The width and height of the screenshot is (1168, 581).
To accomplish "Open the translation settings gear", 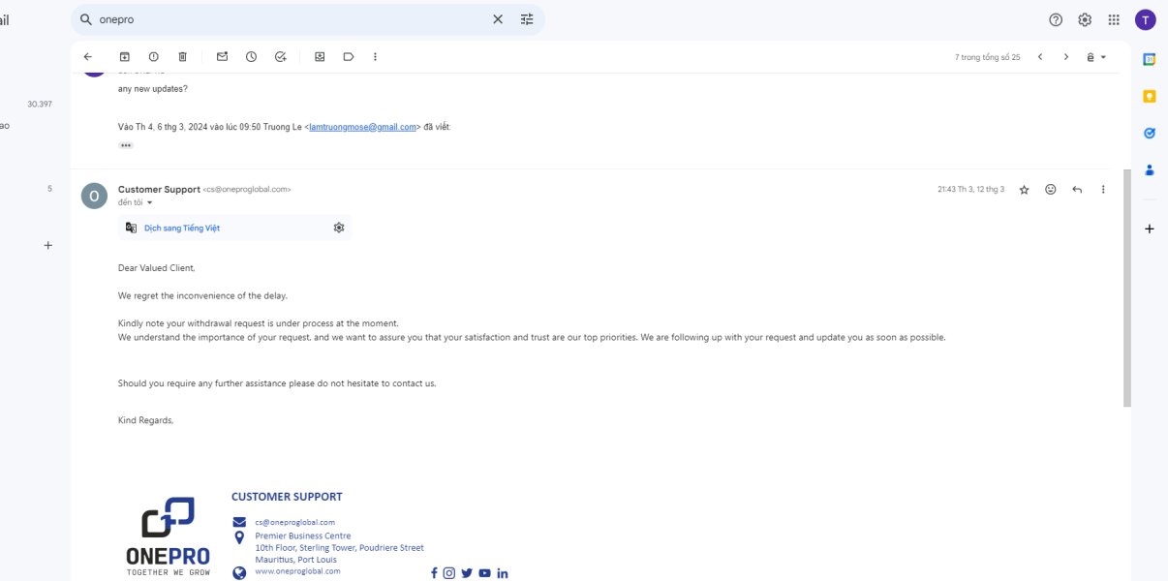I will click(339, 228).
